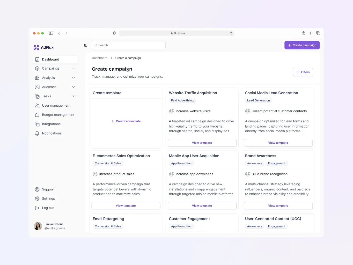Screen dimensions: 353x265
Task: Show browser tab overview icon
Action: 318,33
